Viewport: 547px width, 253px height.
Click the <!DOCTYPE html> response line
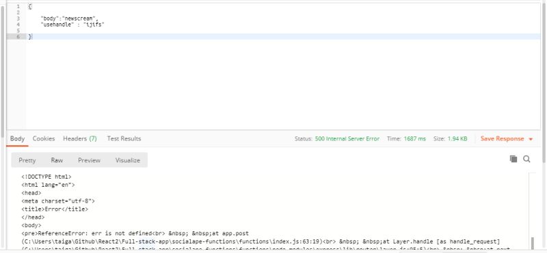46,177
